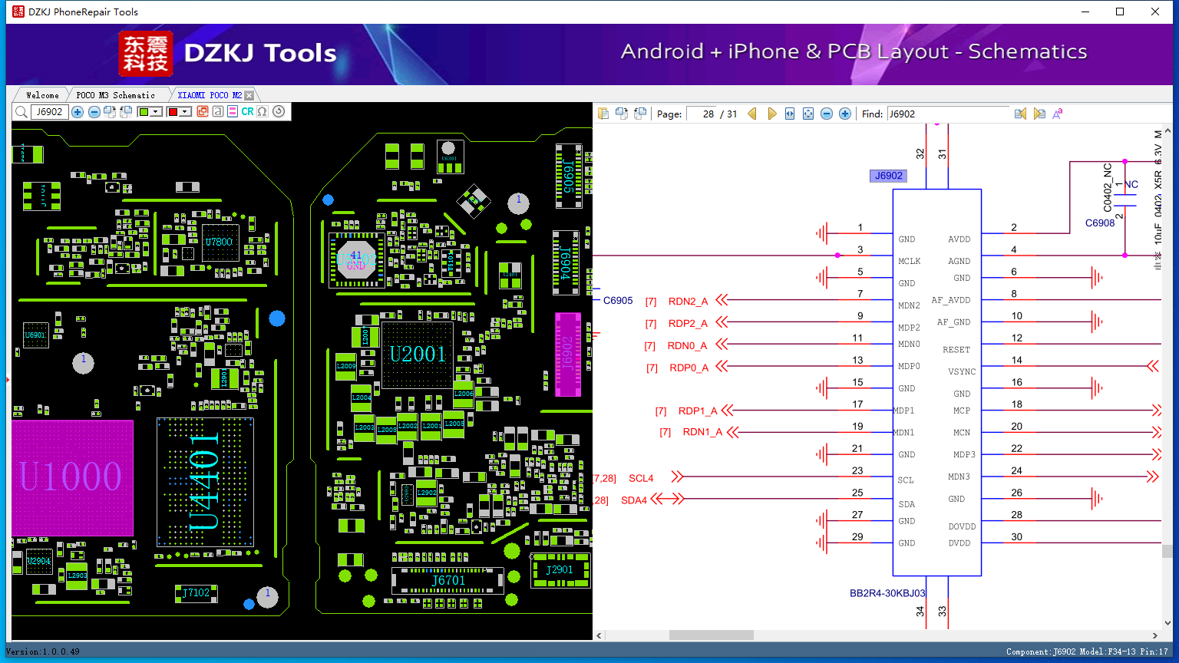Click the DZKJ Tools logo in banner

point(228,53)
